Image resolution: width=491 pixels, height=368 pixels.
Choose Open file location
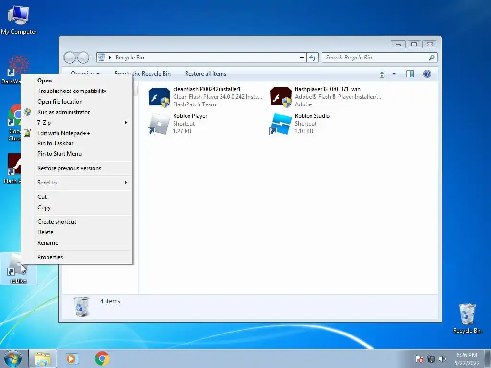82,102
